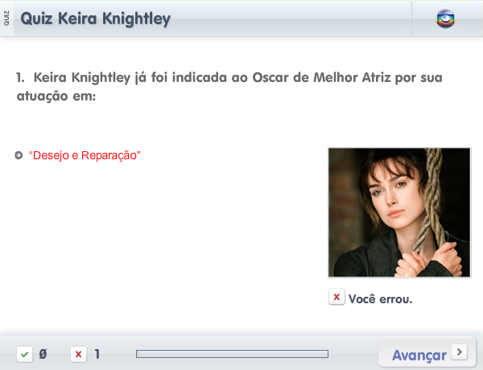Open the Keira Knightley photo
This screenshot has width=483, height=370.
tap(399, 212)
